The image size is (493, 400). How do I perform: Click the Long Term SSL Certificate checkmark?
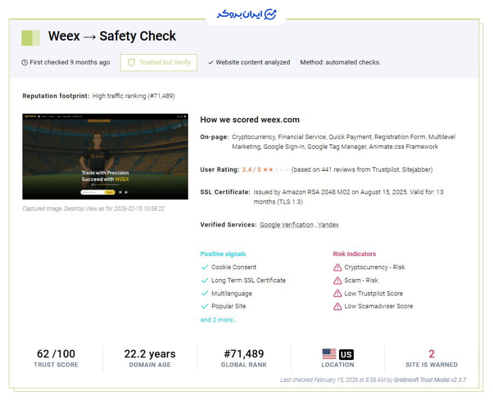[205, 281]
